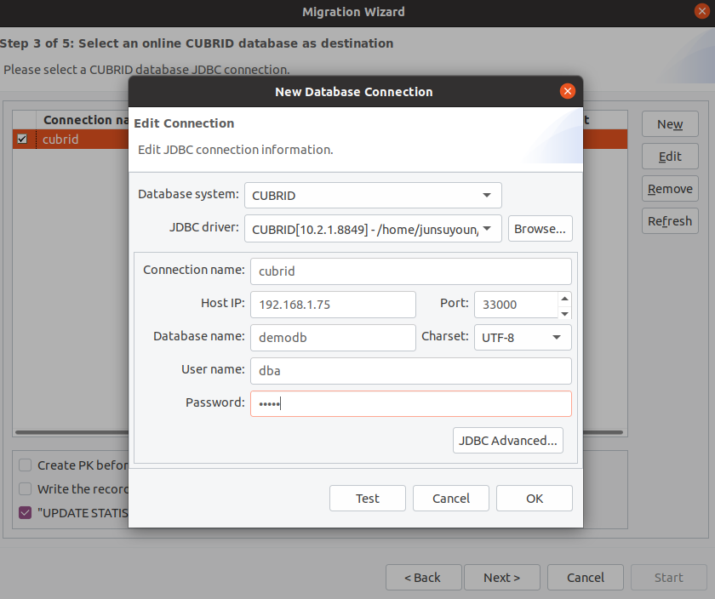
Task: Test the database connection
Action: (368, 499)
